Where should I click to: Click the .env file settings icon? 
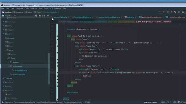tap(6, 94)
